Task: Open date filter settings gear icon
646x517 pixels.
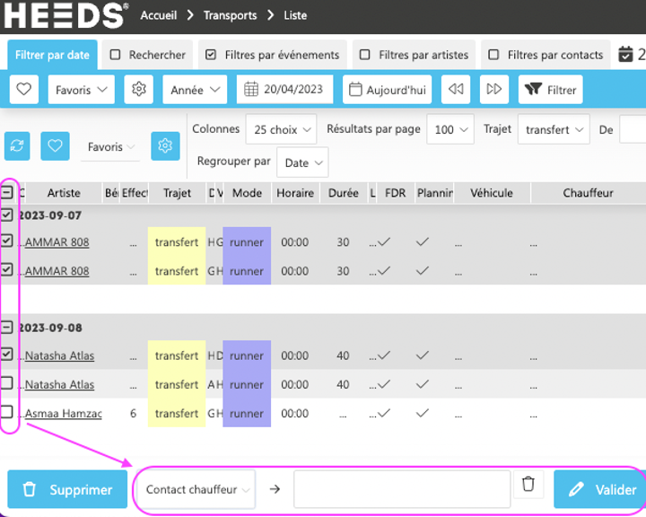Action: coord(139,89)
